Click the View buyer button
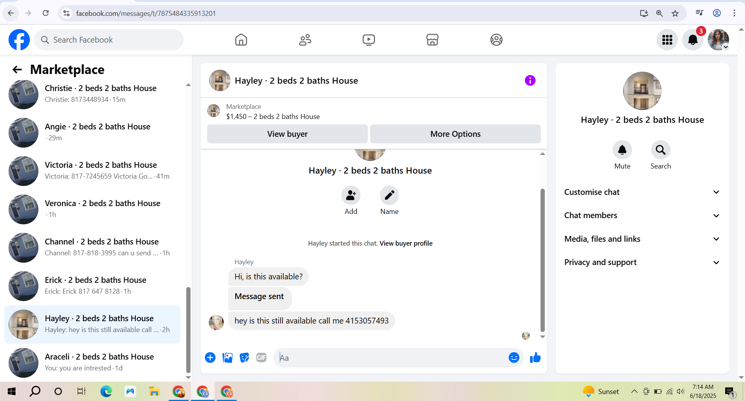Screen dimensions: 745x401 tap(287, 134)
